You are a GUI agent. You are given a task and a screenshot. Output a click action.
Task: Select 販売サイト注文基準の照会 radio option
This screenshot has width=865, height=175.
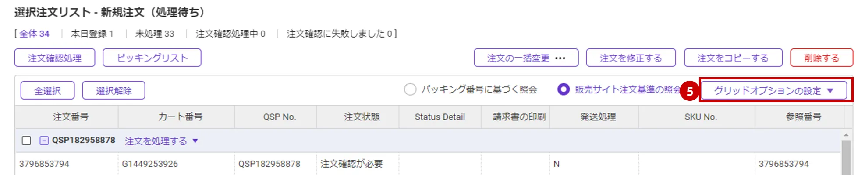(x=563, y=89)
